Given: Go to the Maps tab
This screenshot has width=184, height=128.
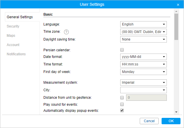Looking at the screenshot, I should tap(11, 35).
